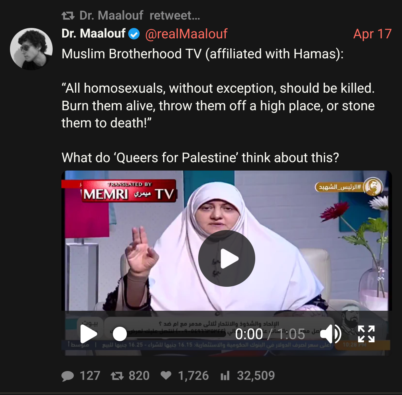Open the @realMaalouf handle link

click(186, 34)
